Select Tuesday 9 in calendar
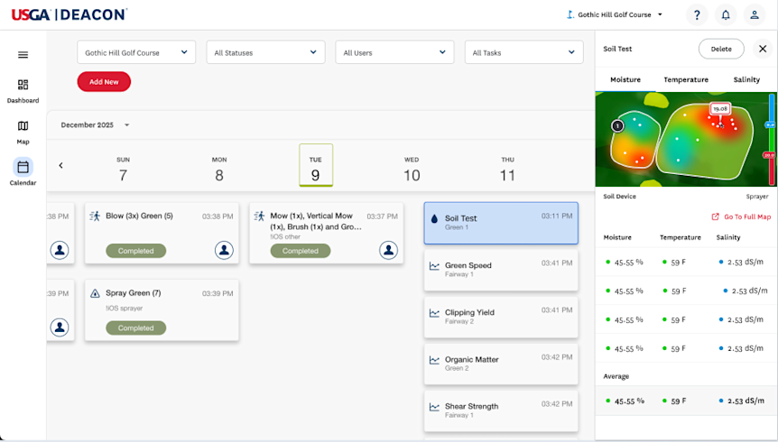The width and height of the screenshot is (778, 442). tap(316, 165)
